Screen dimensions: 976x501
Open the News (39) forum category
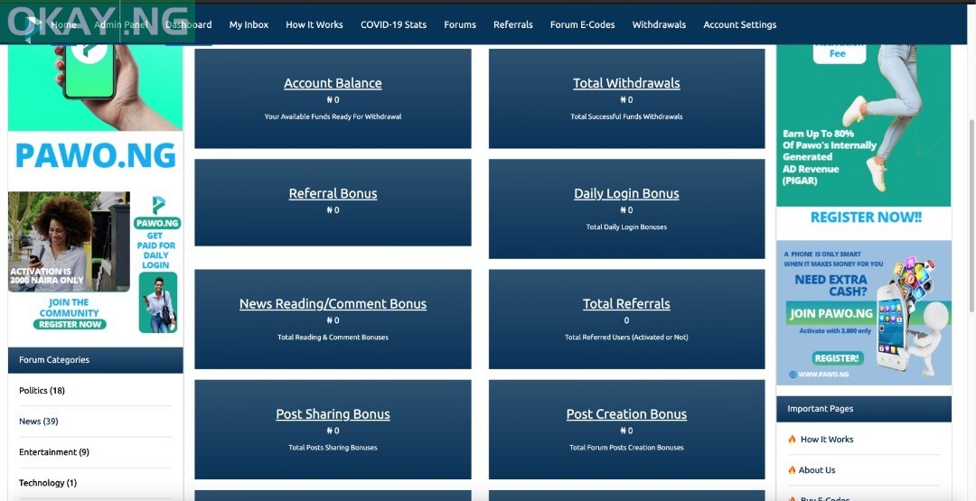pyautogui.click(x=39, y=422)
